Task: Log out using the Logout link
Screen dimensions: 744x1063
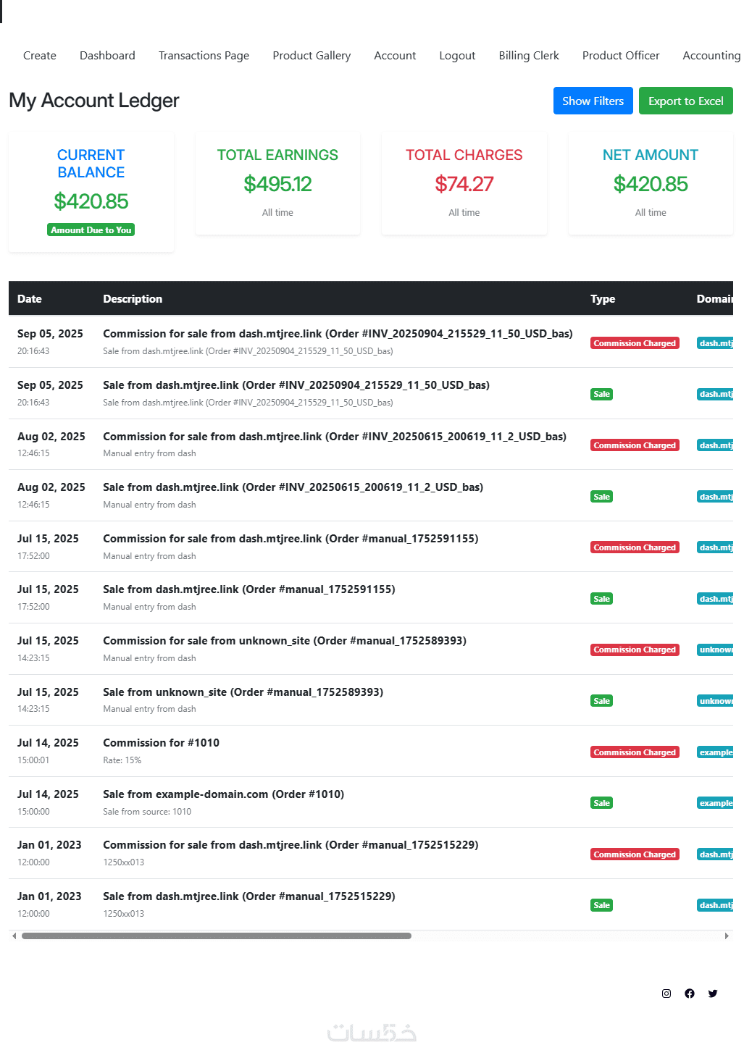Action: click(457, 56)
